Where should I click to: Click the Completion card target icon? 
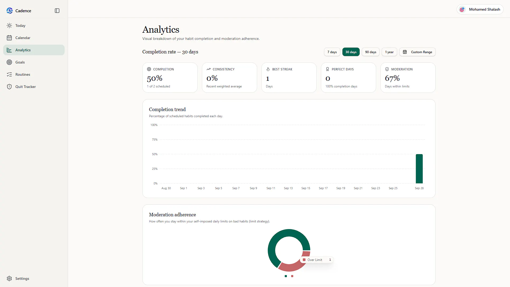pos(149,69)
